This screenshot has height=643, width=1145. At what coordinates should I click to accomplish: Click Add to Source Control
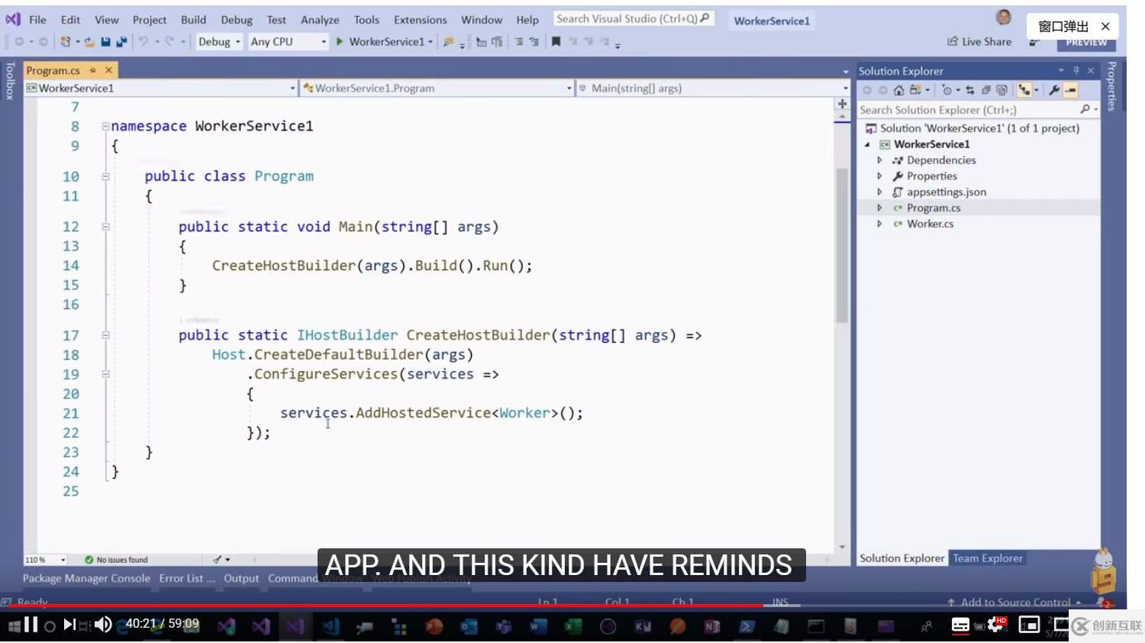(1015, 603)
